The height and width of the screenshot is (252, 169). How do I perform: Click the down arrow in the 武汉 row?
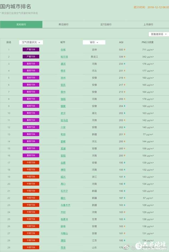(124, 113)
